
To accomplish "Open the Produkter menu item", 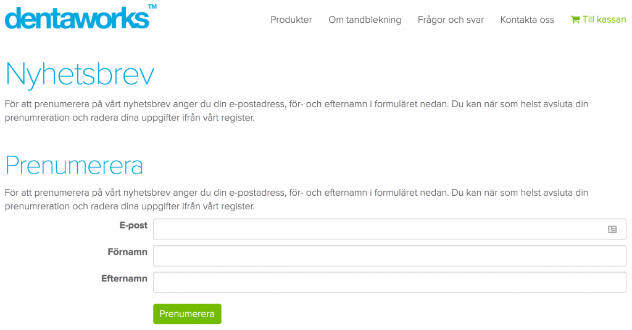I will [291, 20].
